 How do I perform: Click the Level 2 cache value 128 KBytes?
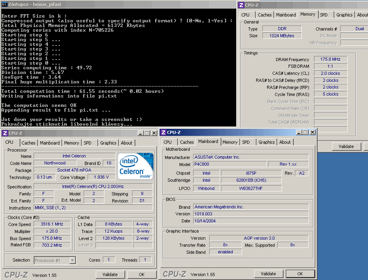click(113, 238)
